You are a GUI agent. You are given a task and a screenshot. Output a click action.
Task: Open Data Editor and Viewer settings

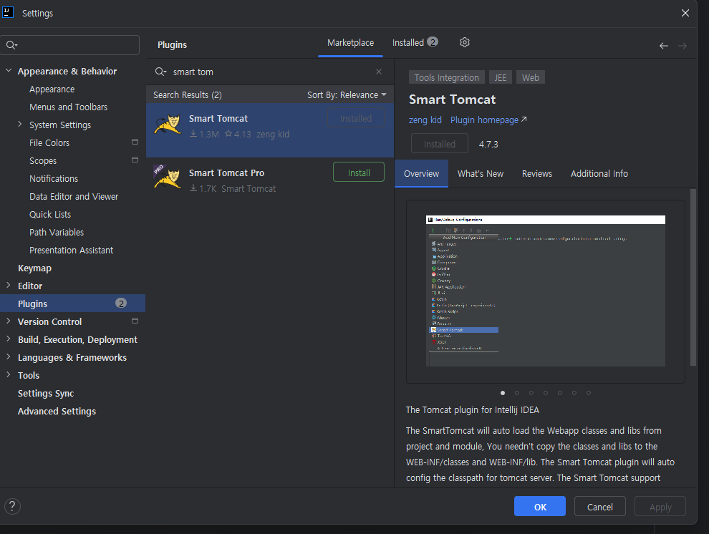coord(74,197)
